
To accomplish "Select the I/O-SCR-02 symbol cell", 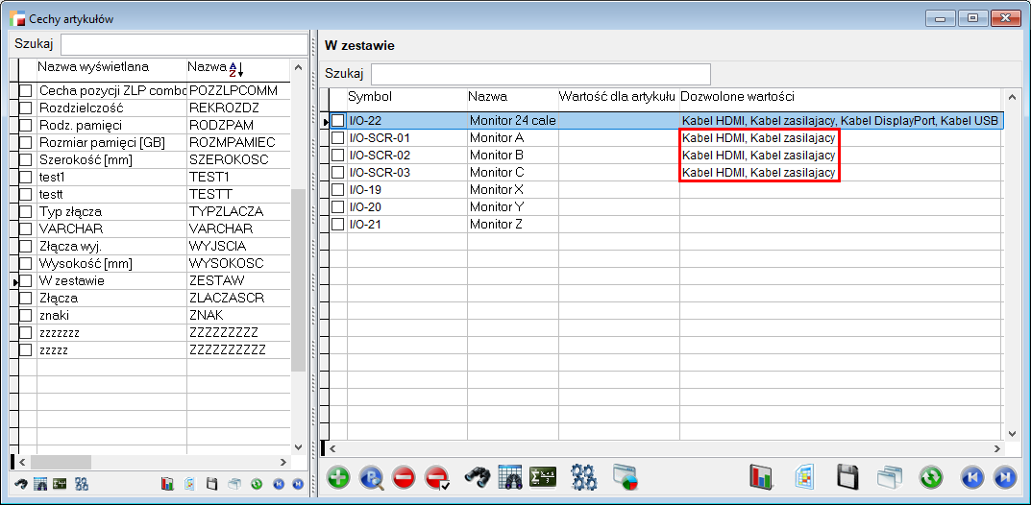I will (407, 155).
